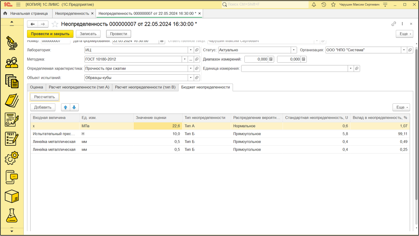Screen dimensions: 419x236
Task: Open the Еще menu above the table
Action: tap(402, 107)
